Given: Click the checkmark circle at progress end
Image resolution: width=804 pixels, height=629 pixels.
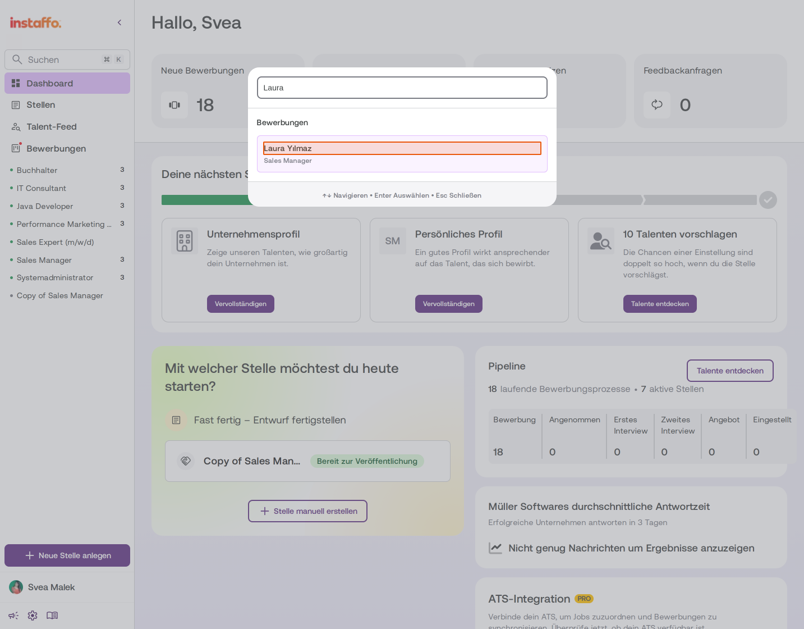Looking at the screenshot, I should coord(768,200).
